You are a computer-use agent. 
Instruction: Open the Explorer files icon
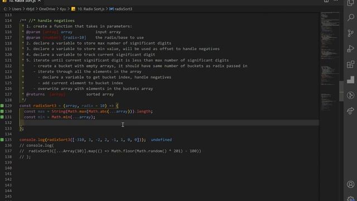coord(351,3)
